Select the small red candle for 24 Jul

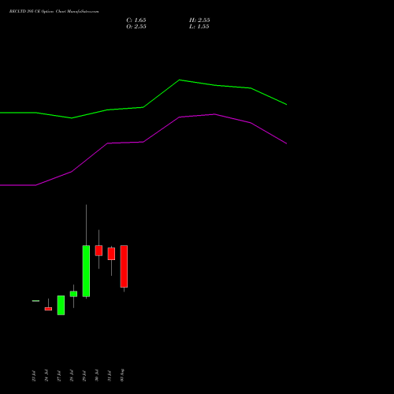[48, 309]
